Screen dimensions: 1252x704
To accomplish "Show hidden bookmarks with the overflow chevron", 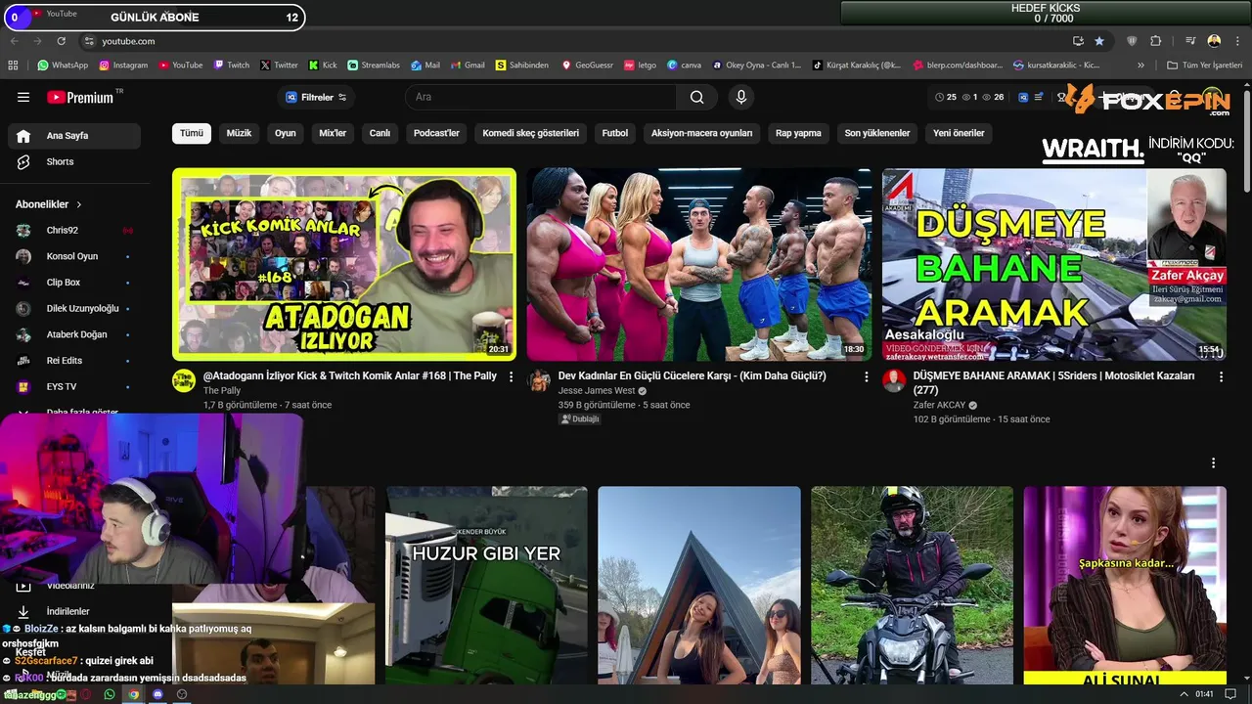I will 1140,66.
